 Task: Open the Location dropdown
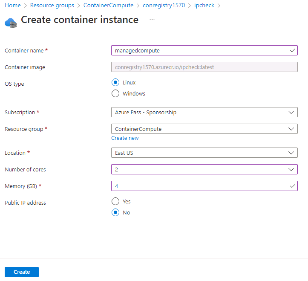[x=204, y=153]
